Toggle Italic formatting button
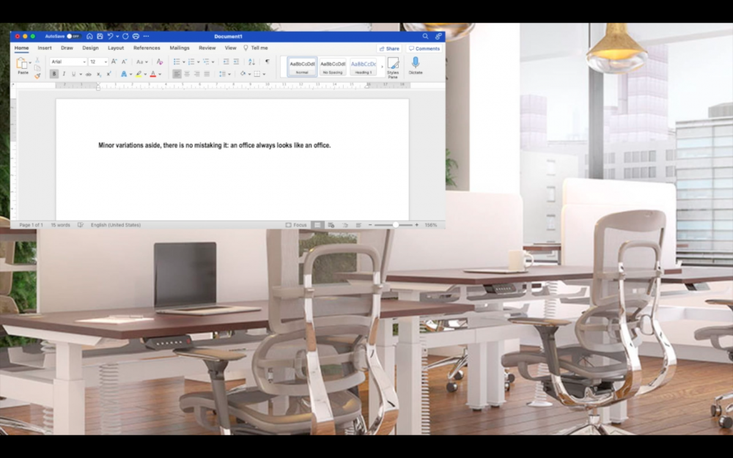The width and height of the screenshot is (733, 458). pos(64,74)
